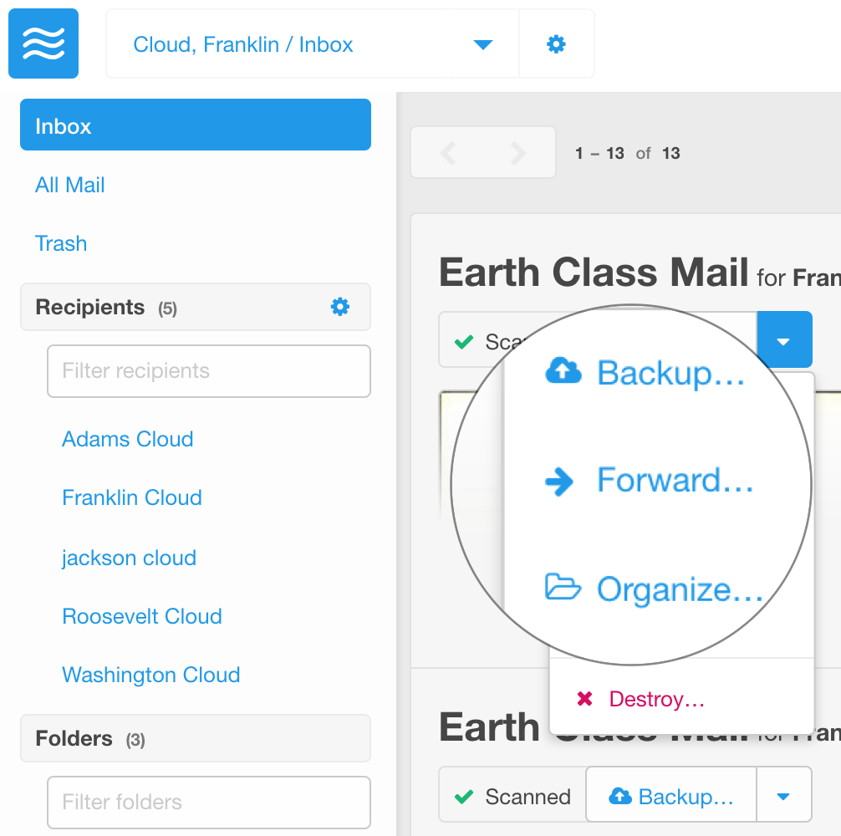Click the Backup… button on second mail item

[x=671, y=795]
